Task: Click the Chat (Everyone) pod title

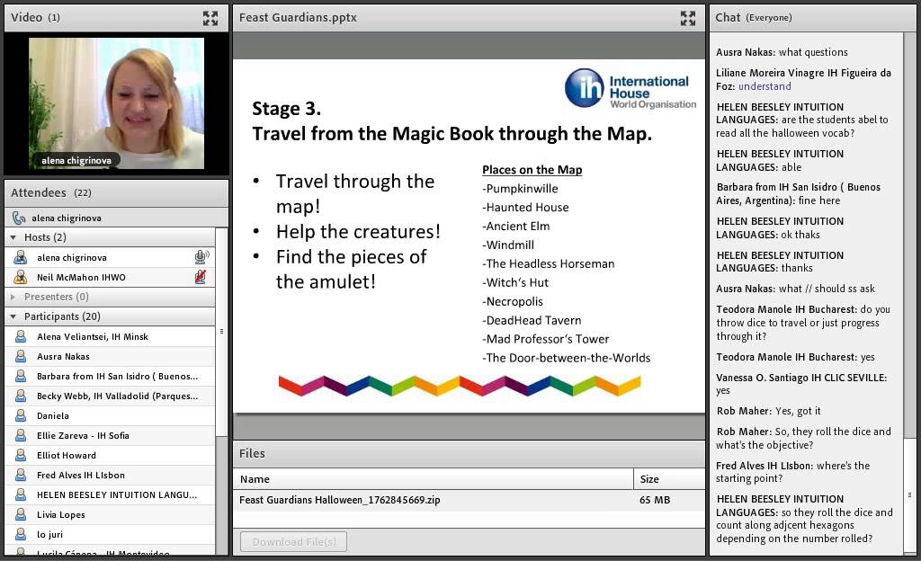Action: tap(754, 18)
